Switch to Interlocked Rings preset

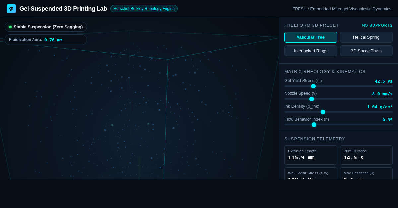[x=311, y=51]
